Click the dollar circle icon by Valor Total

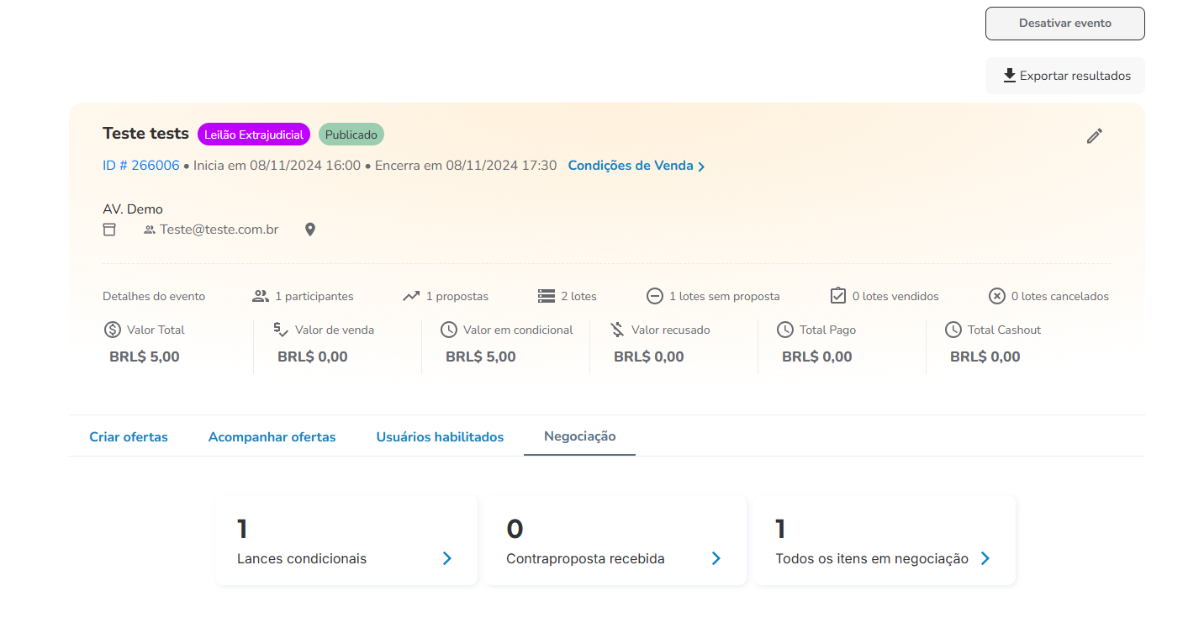coord(113,330)
